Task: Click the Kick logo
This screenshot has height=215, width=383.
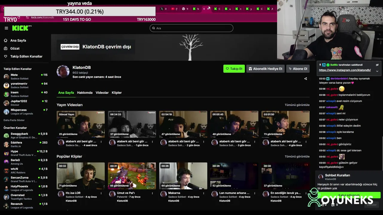Action: pyautogui.click(x=22, y=28)
